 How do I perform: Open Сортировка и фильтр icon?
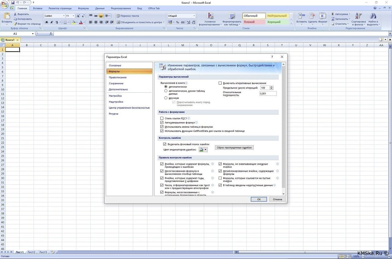pos(358,16)
